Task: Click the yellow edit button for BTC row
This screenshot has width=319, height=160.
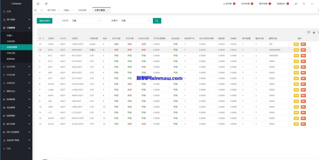Action: click(296, 56)
